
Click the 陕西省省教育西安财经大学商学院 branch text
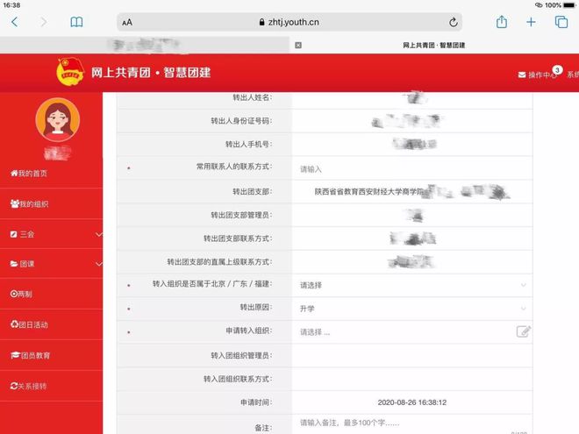click(x=368, y=191)
